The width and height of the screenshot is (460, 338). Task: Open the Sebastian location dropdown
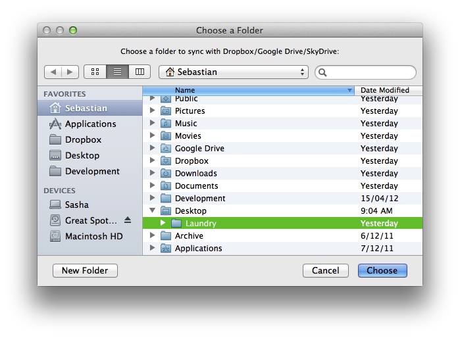pos(234,72)
